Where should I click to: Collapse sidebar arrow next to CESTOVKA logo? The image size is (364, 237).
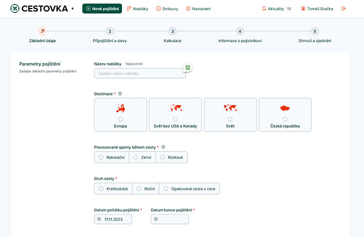click(72, 8)
